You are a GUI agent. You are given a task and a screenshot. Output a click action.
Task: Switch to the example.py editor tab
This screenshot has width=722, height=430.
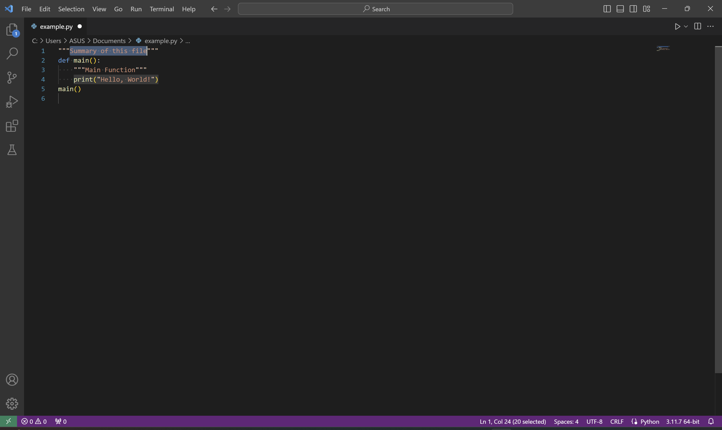point(56,26)
